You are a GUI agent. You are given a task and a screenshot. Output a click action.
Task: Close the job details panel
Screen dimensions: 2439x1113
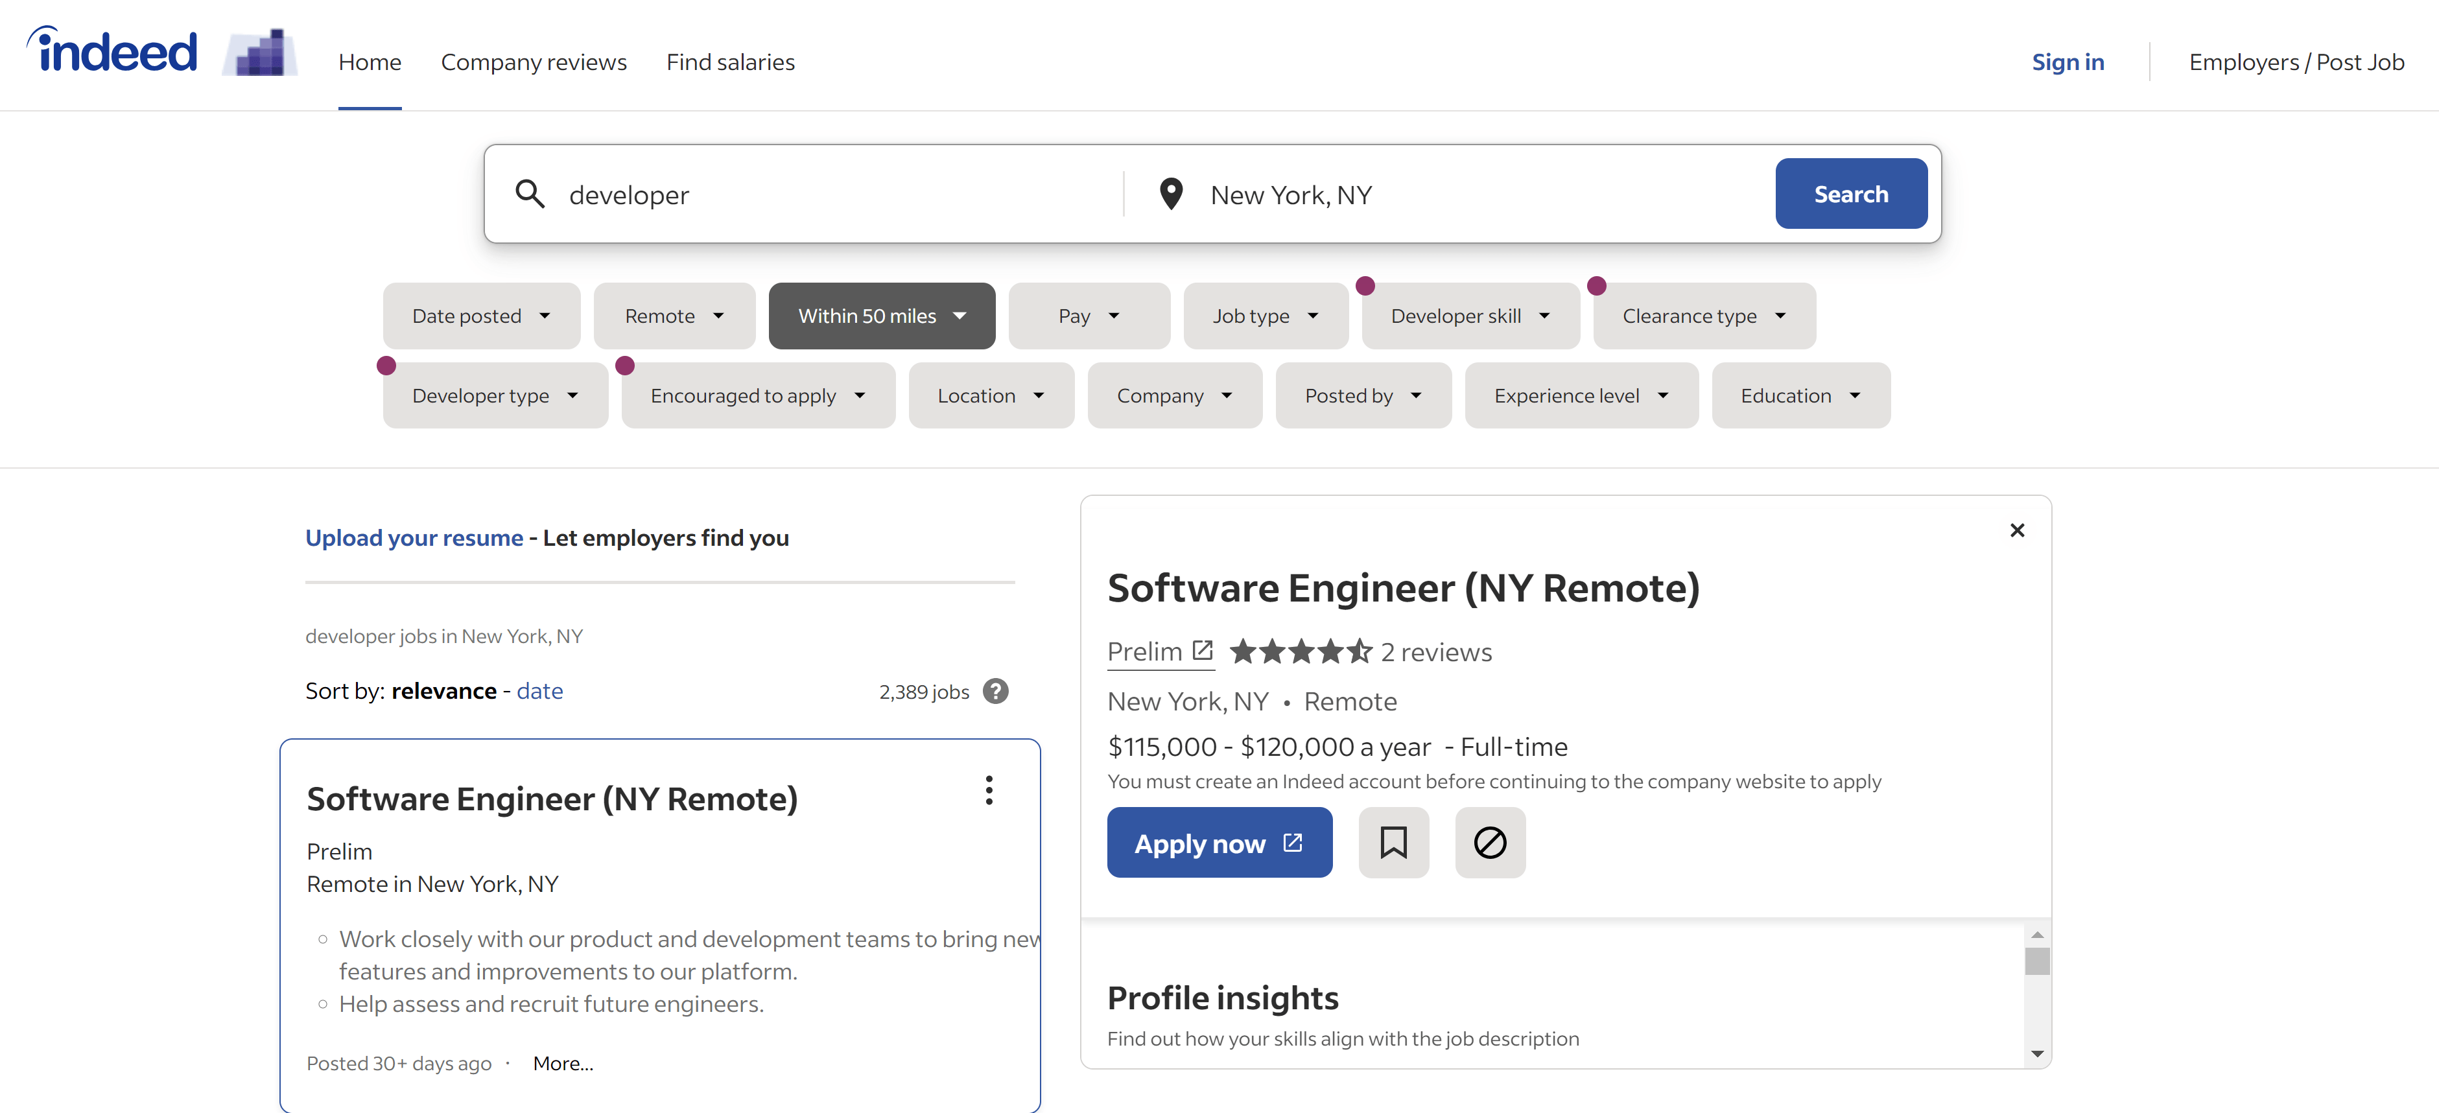[2017, 530]
